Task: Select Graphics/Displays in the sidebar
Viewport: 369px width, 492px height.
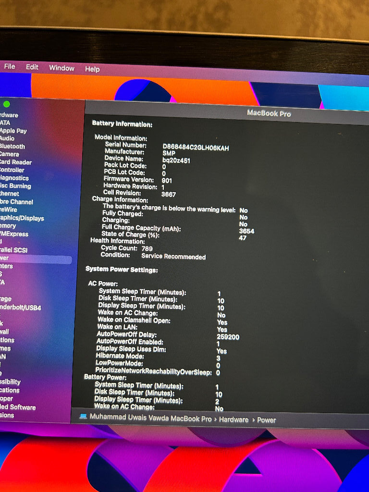Action: [22, 218]
